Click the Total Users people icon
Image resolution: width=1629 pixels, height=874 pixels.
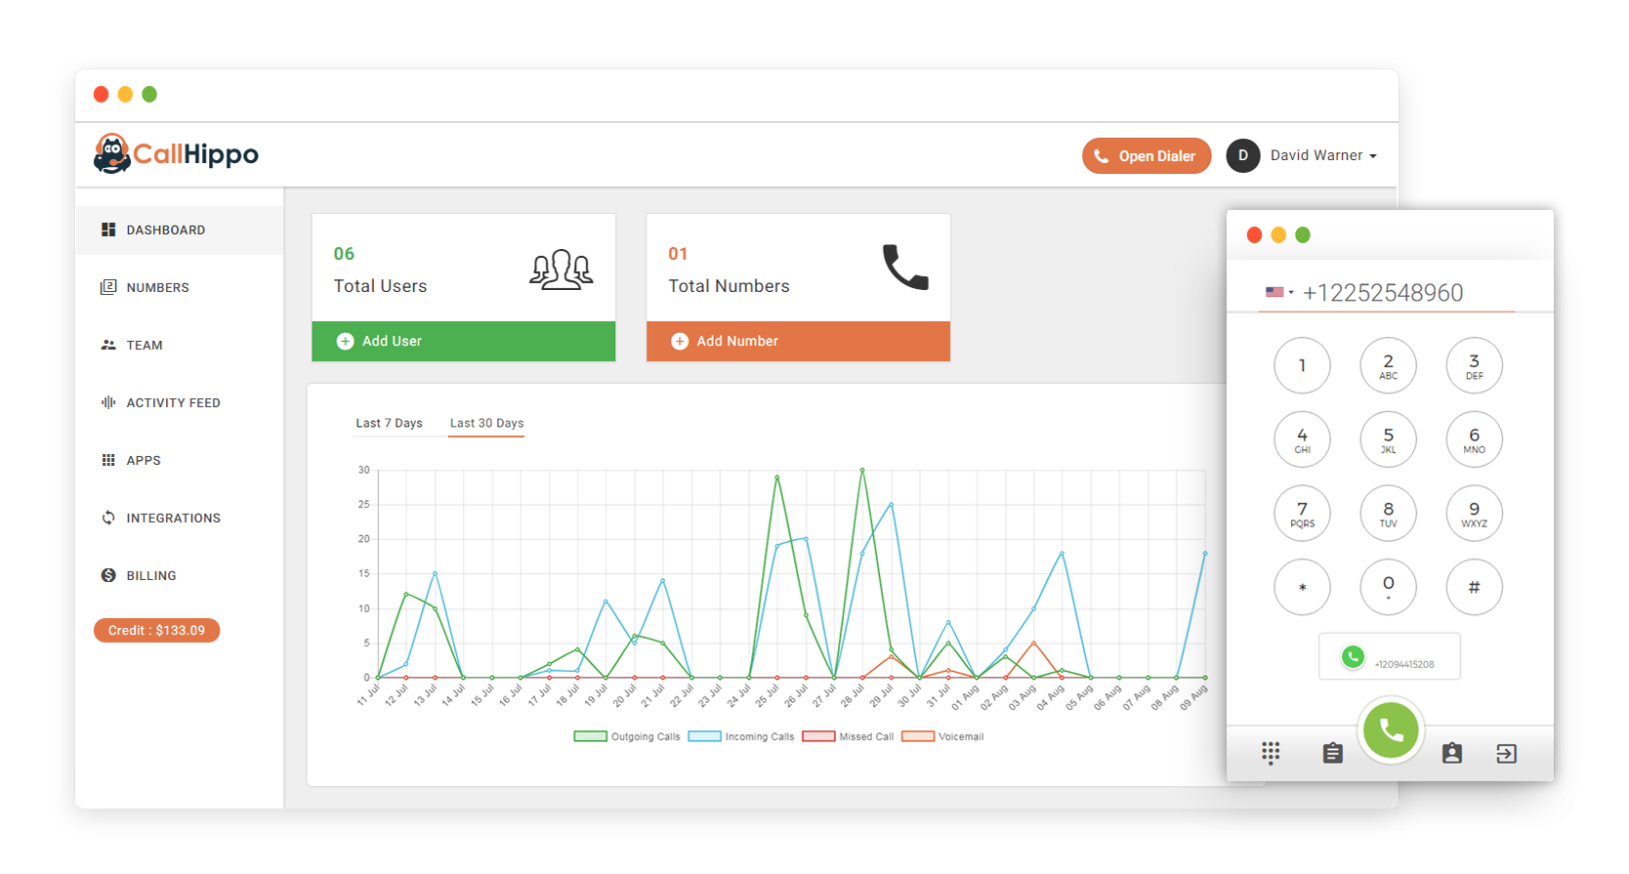click(x=561, y=270)
